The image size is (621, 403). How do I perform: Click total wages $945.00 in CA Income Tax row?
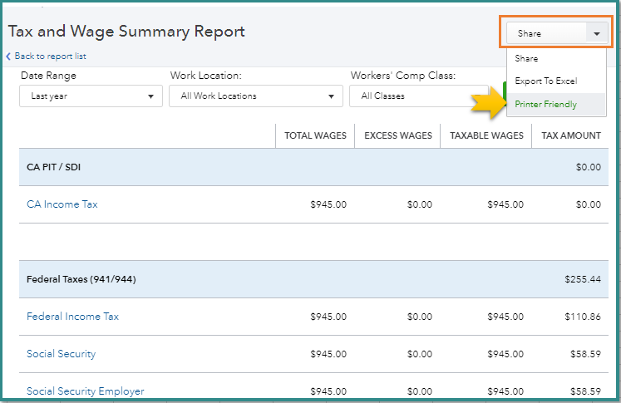328,204
